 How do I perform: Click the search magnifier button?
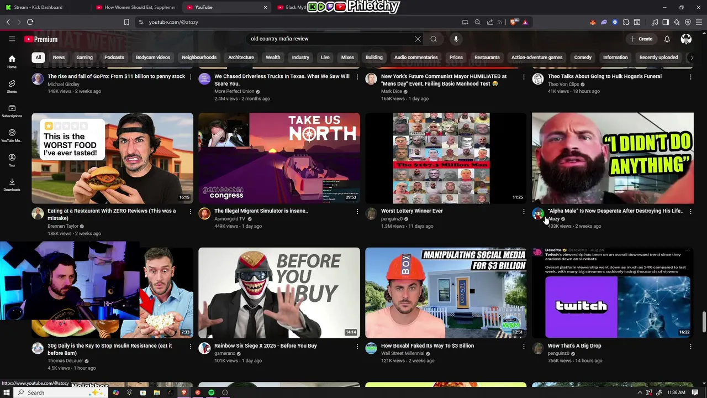pos(434,39)
